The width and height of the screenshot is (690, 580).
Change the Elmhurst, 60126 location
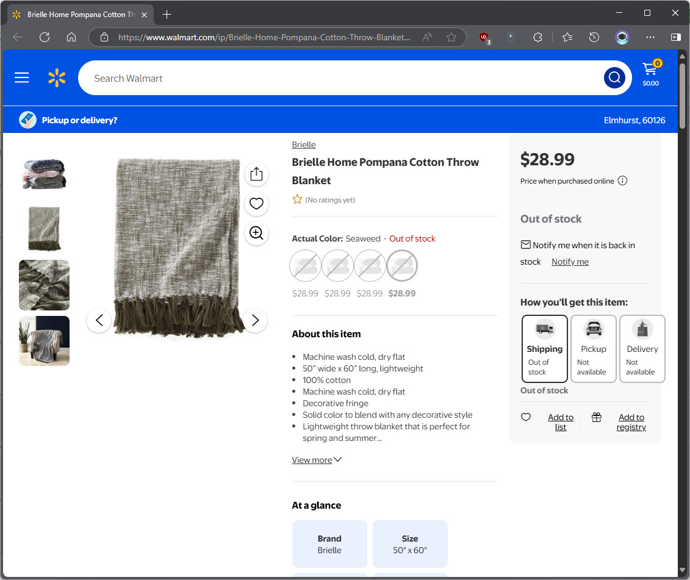coord(634,120)
